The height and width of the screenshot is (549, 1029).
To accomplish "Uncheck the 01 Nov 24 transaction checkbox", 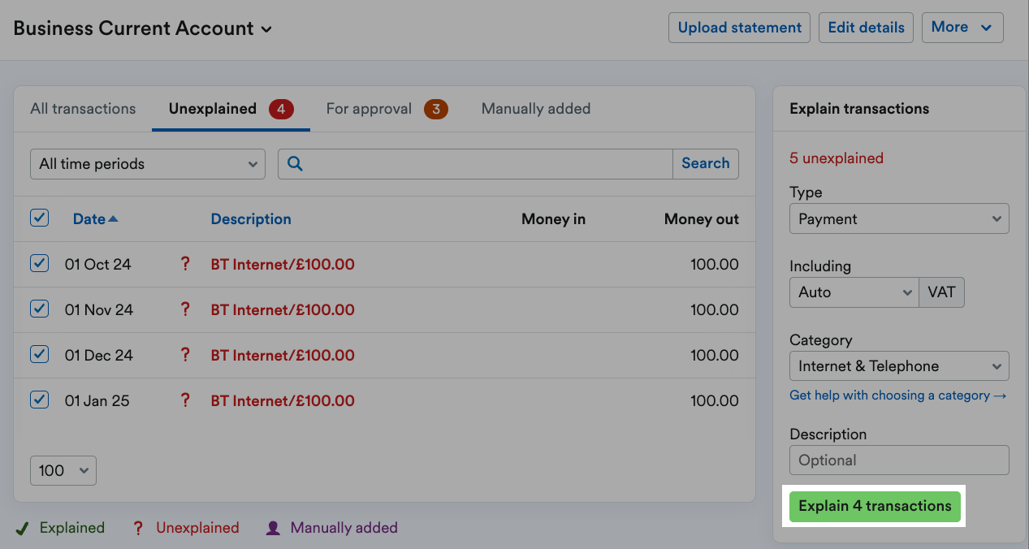I will click(39, 309).
